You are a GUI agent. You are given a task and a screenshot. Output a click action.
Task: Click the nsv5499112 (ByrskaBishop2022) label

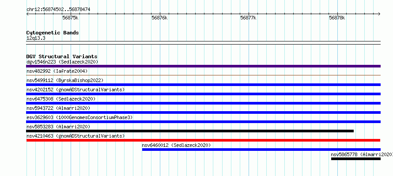[65, 80]
